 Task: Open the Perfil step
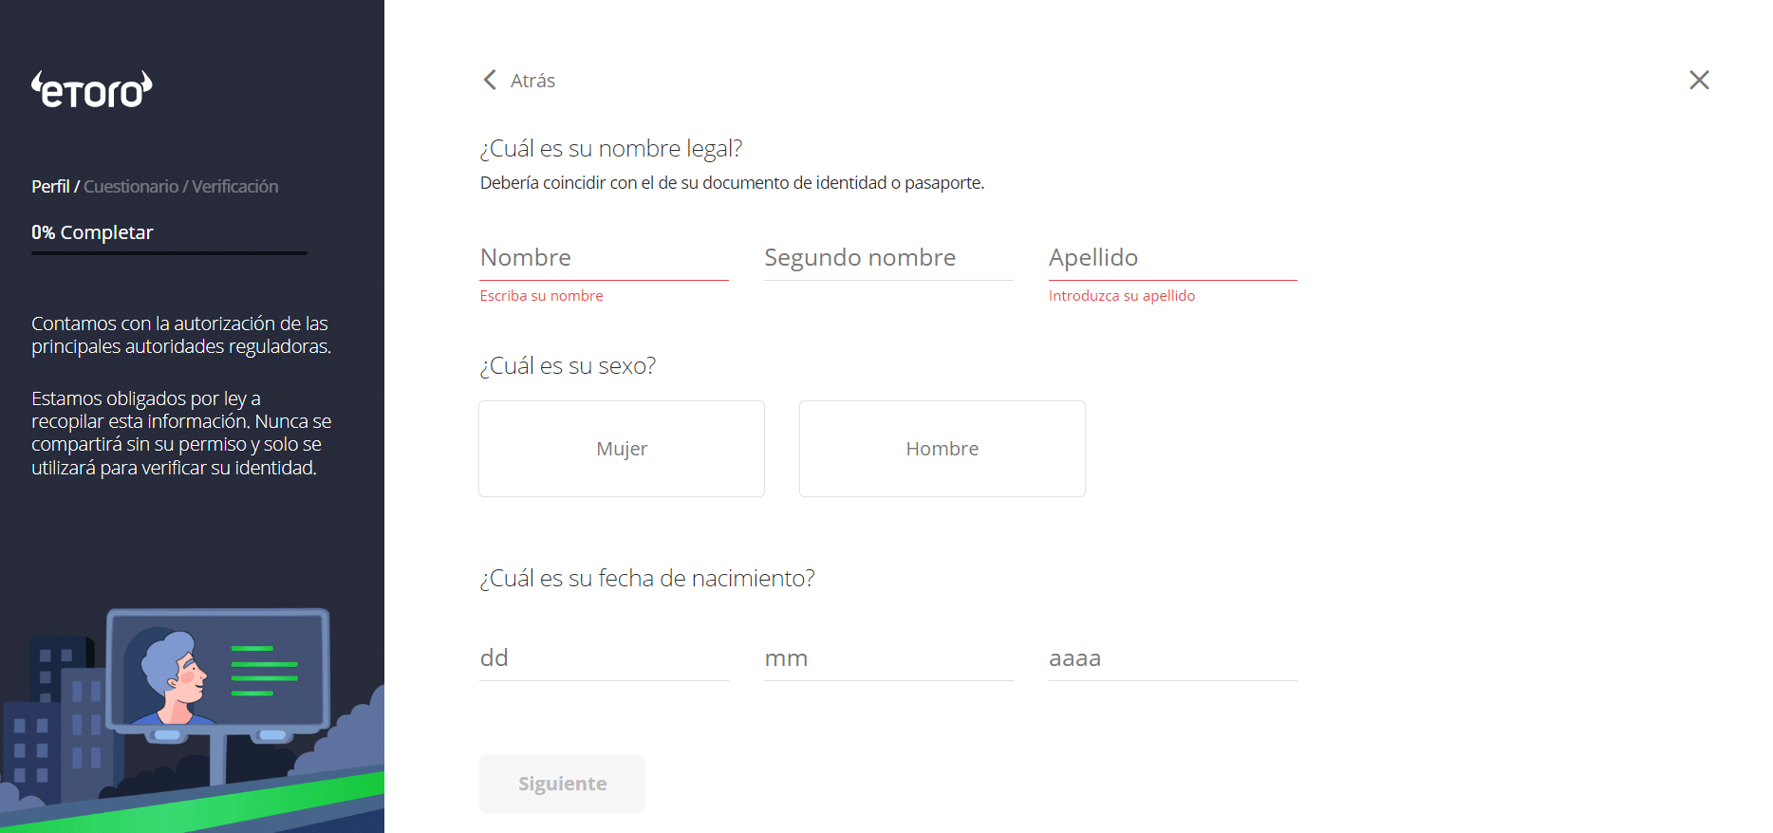(50, 187)
